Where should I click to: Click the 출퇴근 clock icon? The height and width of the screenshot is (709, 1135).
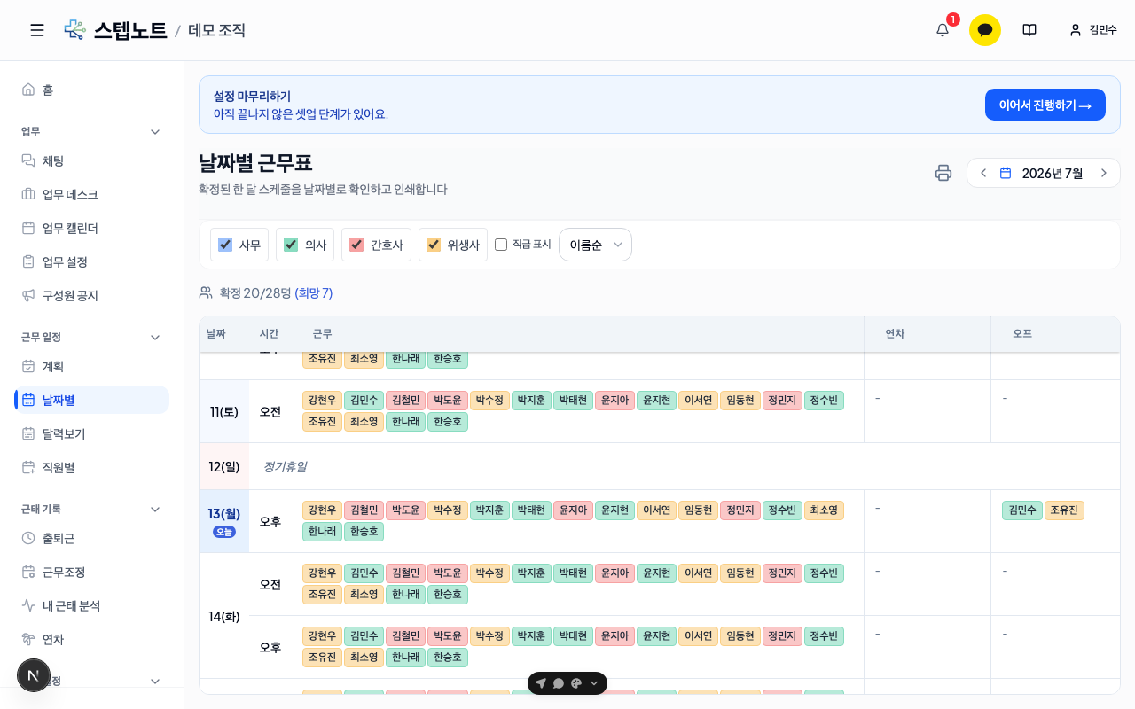pos(28,538)
